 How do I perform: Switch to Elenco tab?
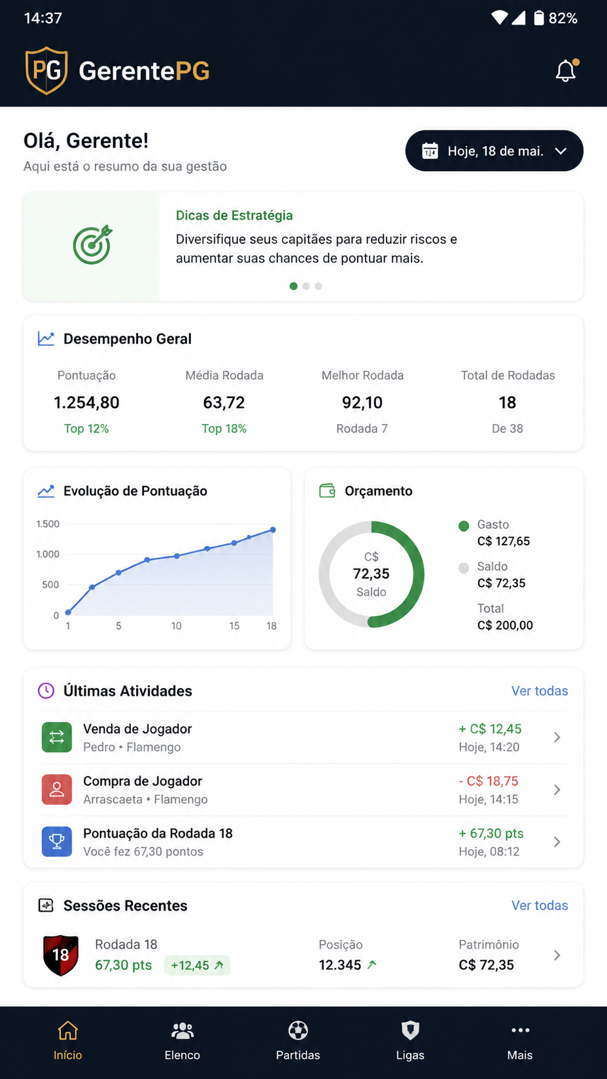(x=183, y=1042)
